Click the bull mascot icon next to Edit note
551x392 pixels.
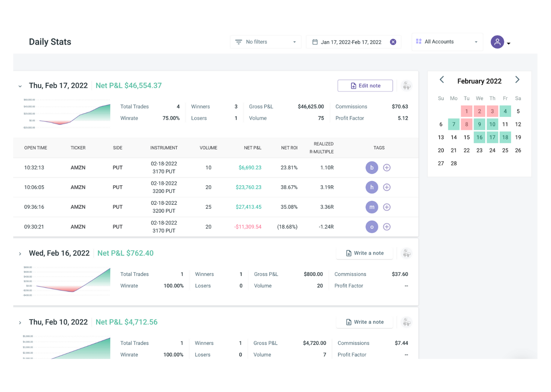pos(406,85)
